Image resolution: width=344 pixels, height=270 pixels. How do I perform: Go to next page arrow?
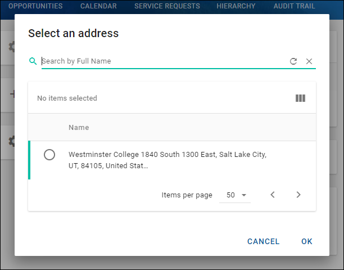298,195
